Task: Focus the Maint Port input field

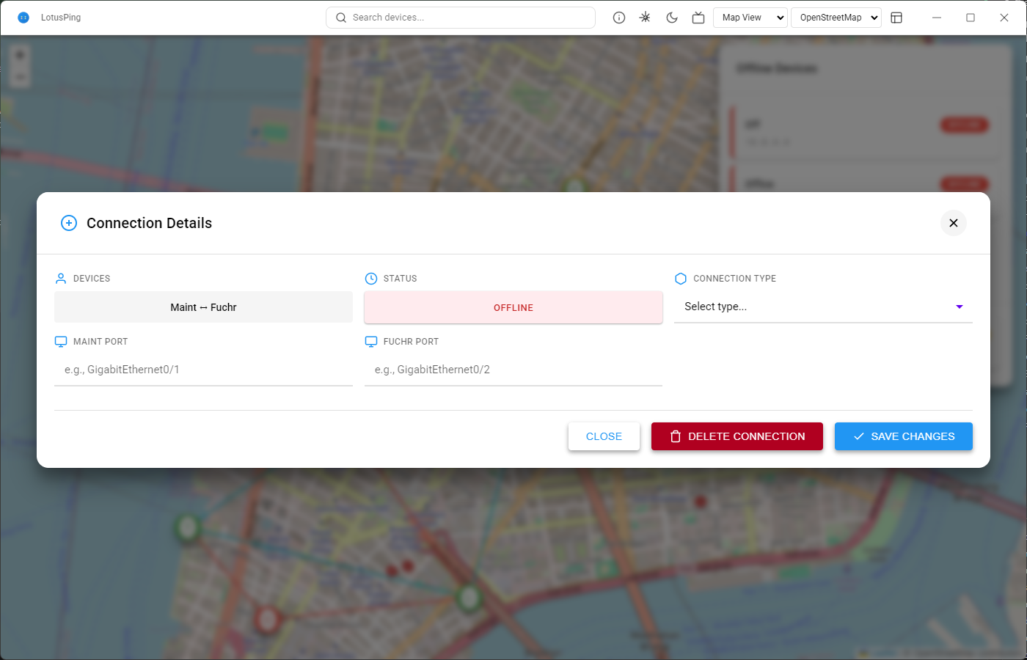Action: pos(203,370)
